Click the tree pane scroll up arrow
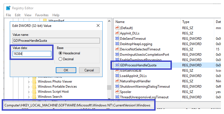Image resolution: width=224 pixels, height=114 pixels. [x=109, y=21]
